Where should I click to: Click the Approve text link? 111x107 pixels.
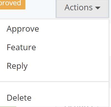(x=23, y=29)
